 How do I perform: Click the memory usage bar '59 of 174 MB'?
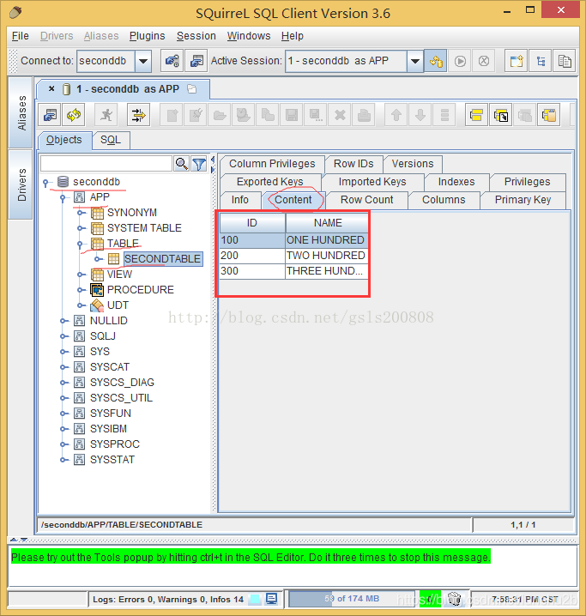(x=352, y=599)
